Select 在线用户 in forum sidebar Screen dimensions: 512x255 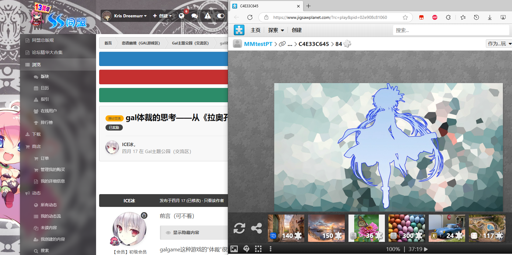coord(49,111)
